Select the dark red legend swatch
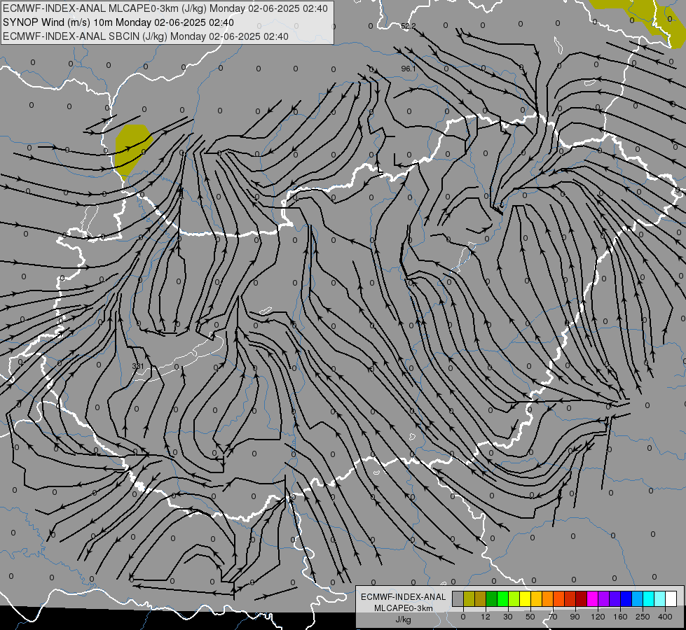The height and width of the screenshot is (630, 686). [x=582, y=599]
